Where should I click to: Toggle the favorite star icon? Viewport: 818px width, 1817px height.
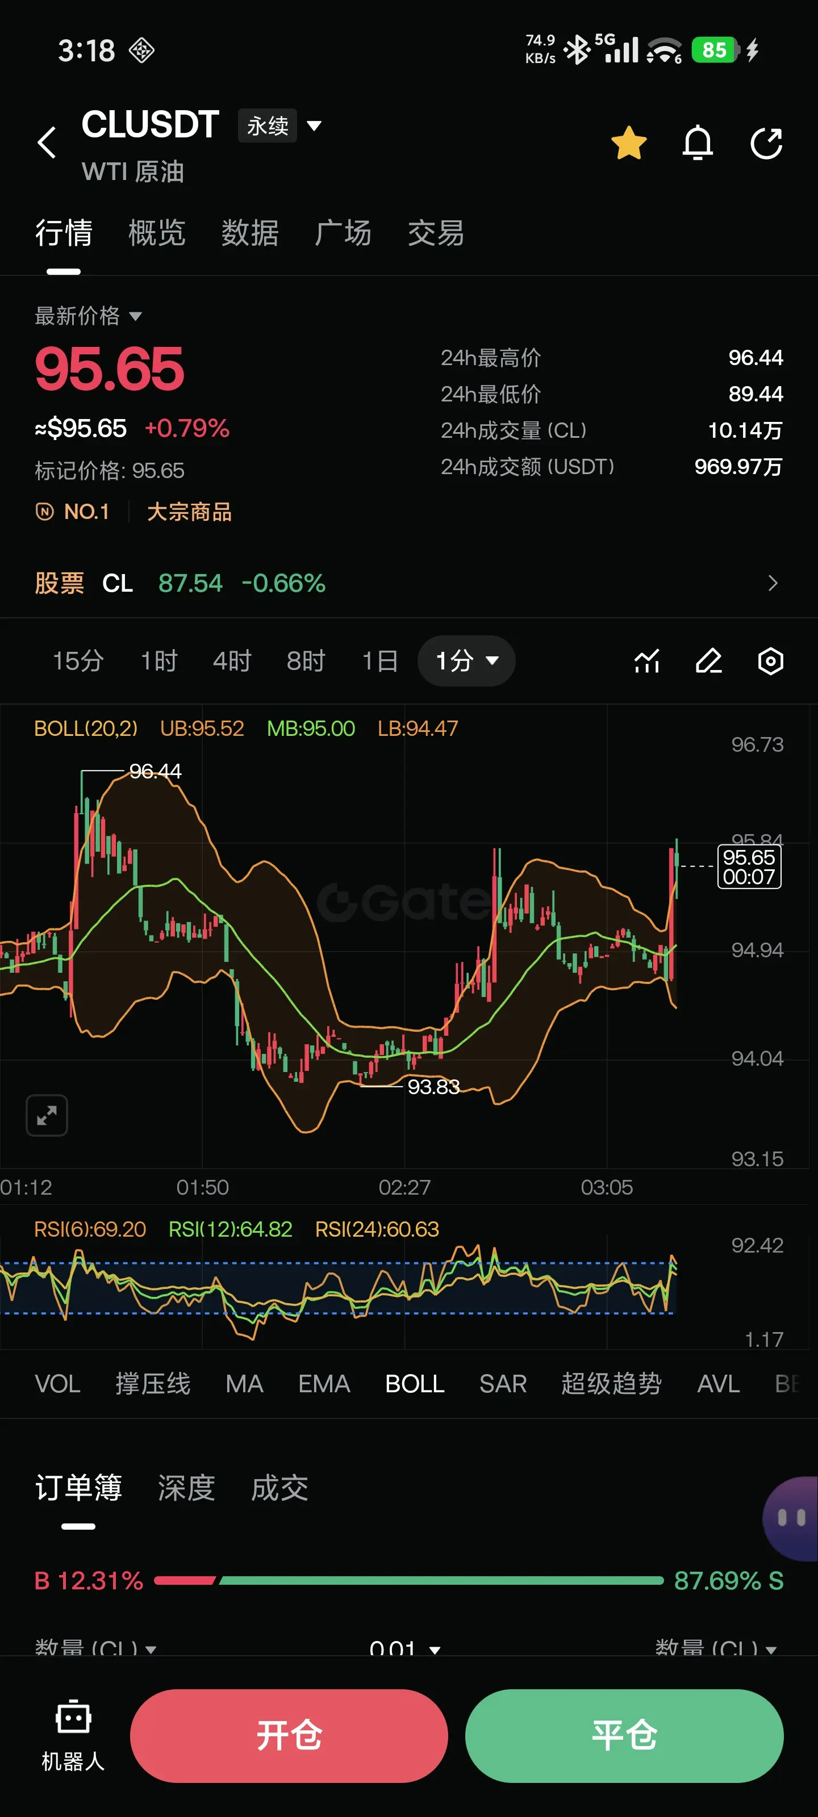[x=628, y=143]
